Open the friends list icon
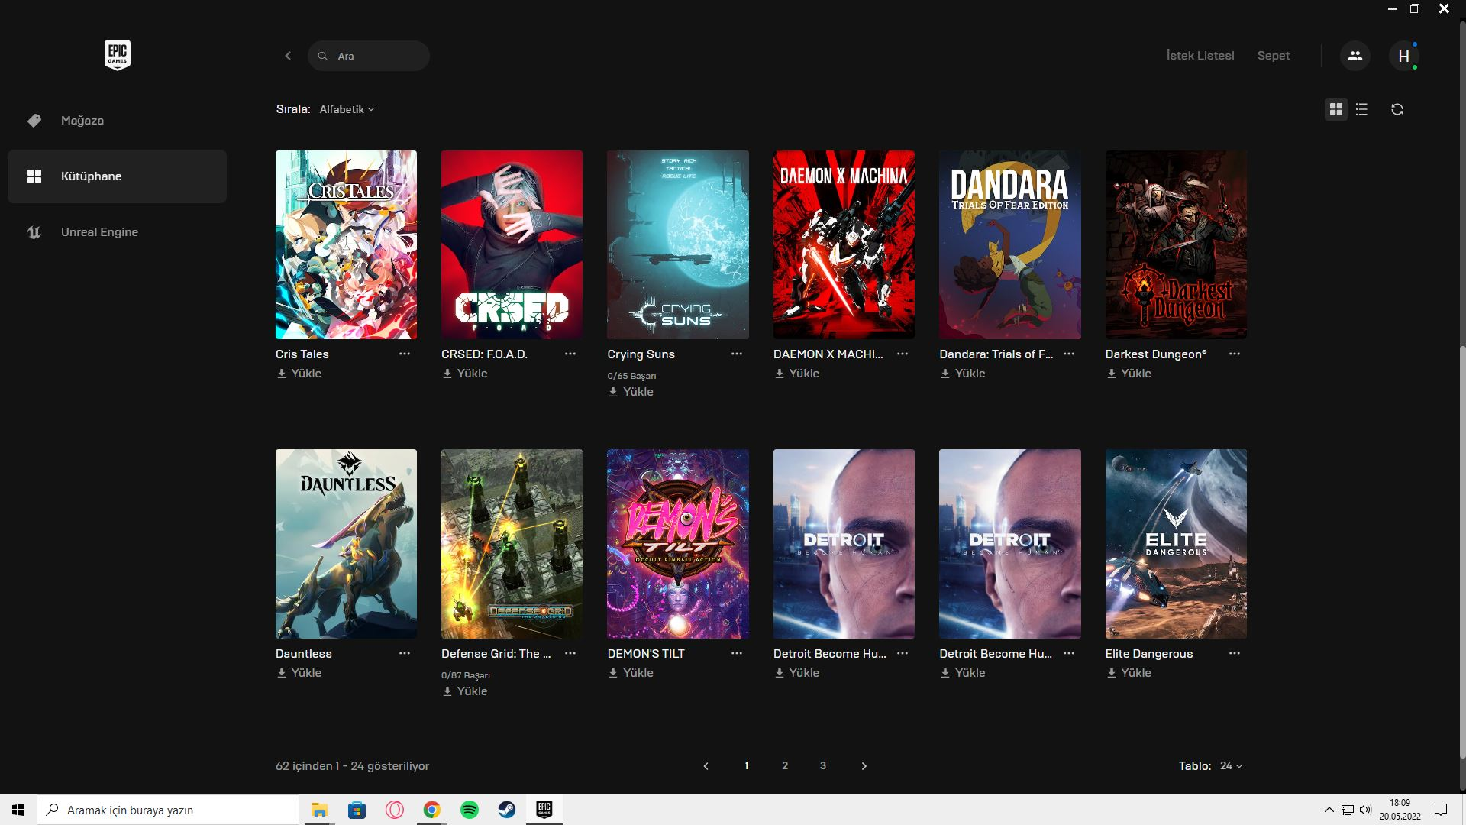The height and width of the screenshot is (825, 1466). tap(1355, 56)
